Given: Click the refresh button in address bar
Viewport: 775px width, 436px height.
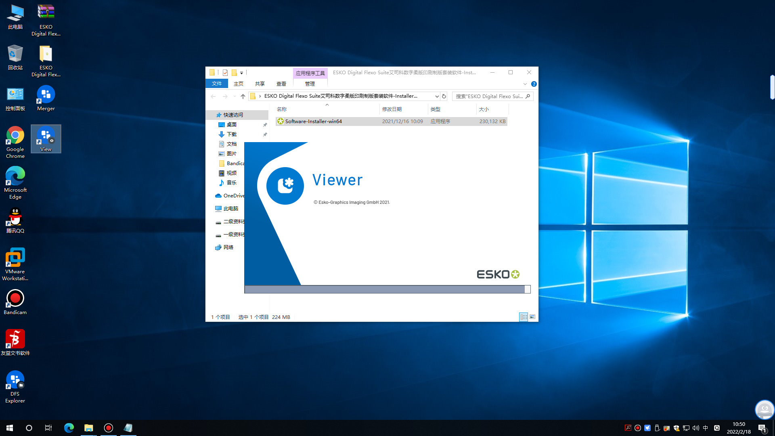Looking at the screenshot, I should point(444,96).
